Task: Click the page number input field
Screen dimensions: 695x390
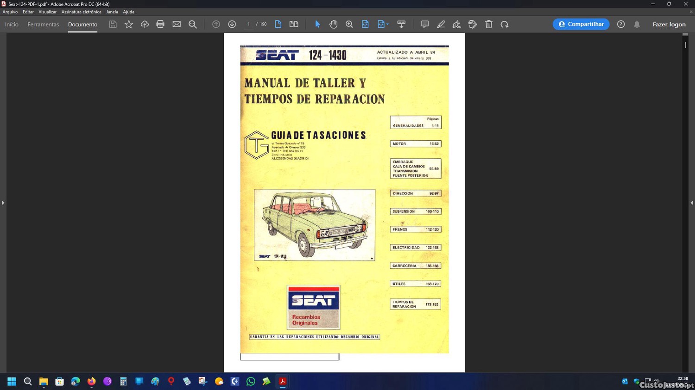Action: [x=248, y=24]
